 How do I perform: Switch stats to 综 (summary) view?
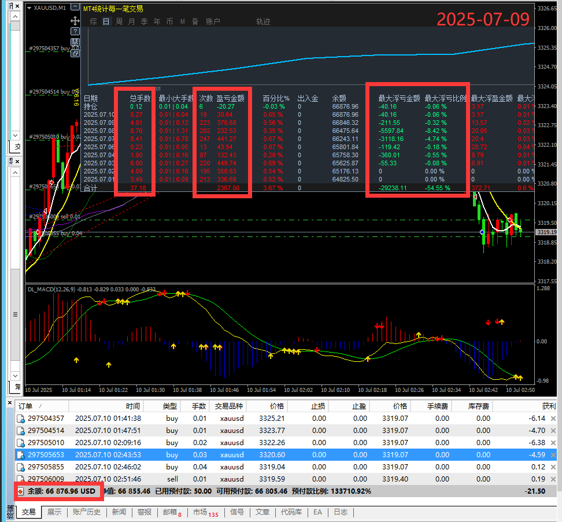[93, 21]
